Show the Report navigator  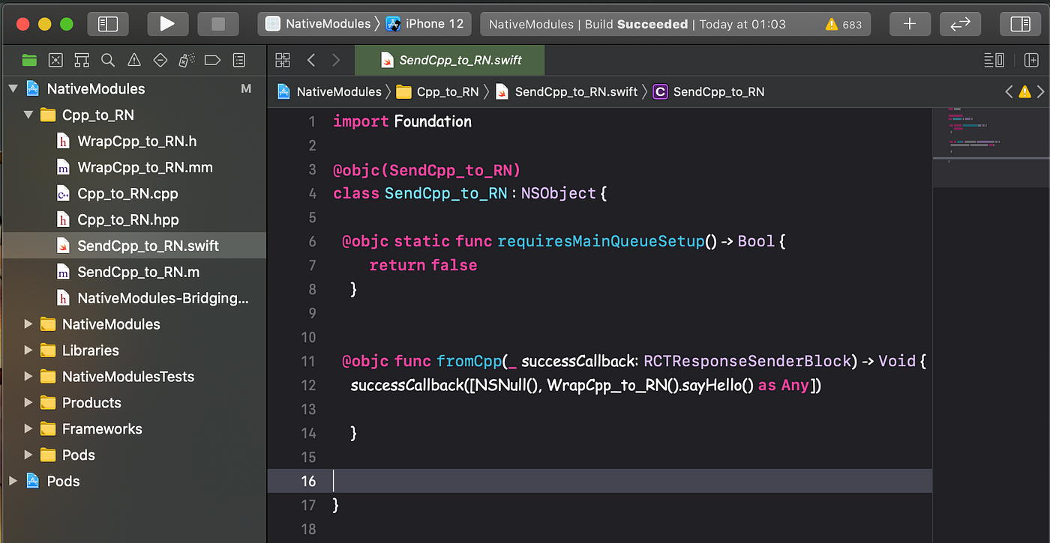[x=239, y=60]
